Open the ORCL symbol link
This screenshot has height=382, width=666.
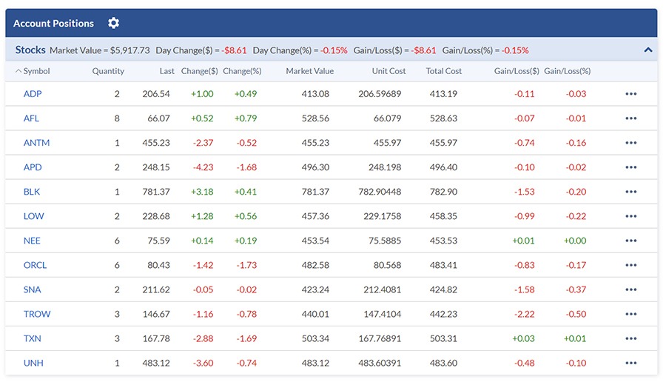click(x=35, y=265)
